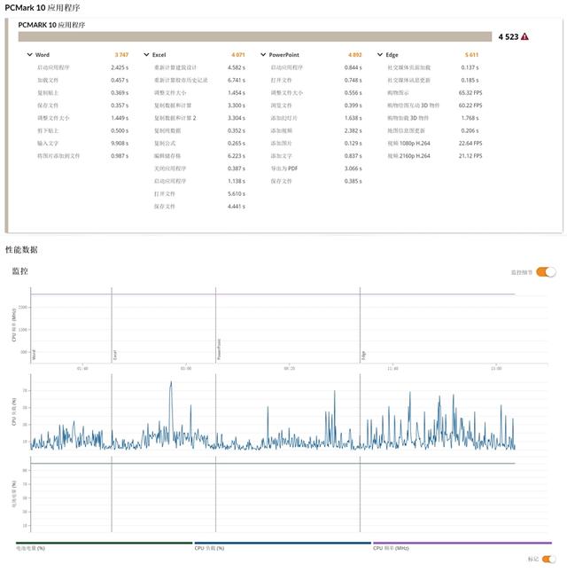Click the red warning icon beside score 4 523

(525, 37)
